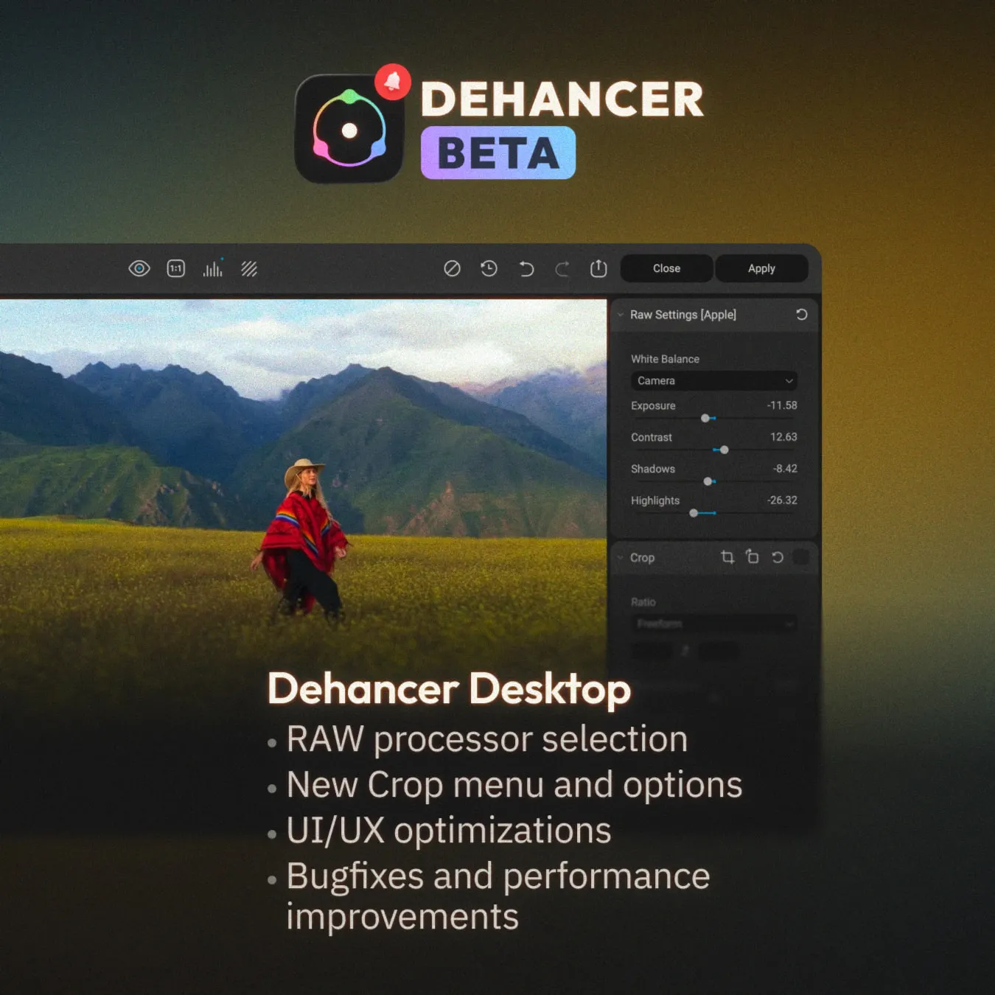Toggle the eye preview icon in toolbar
The image size is (995, 995).
pos(139,269)
